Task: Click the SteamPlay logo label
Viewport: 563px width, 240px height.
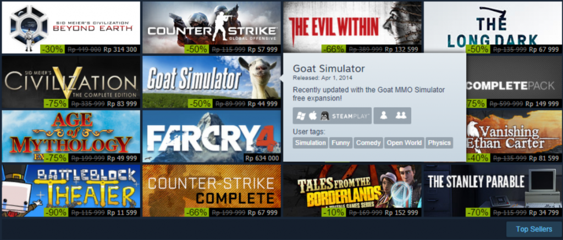Action: (x=350, y=116)
